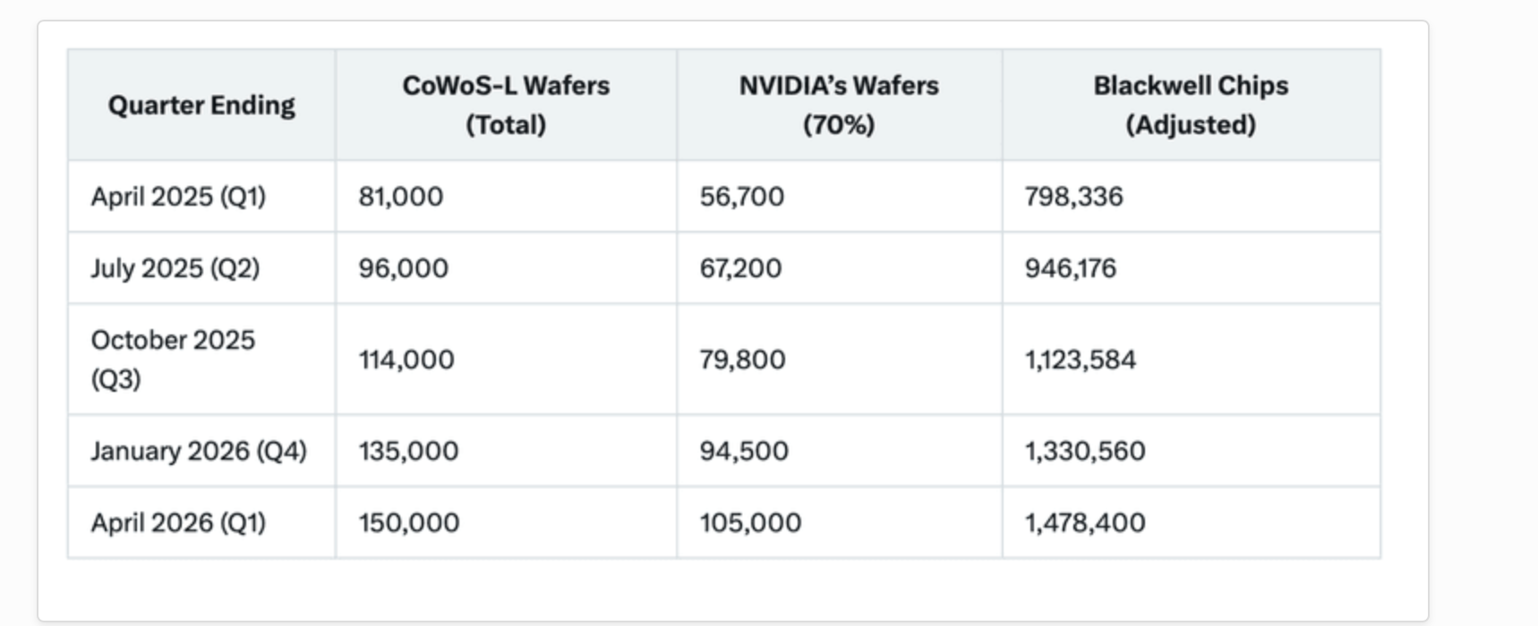1538x626 pixels.
Task: Select the 798,336 chips value
Action: coord(1073,197)
